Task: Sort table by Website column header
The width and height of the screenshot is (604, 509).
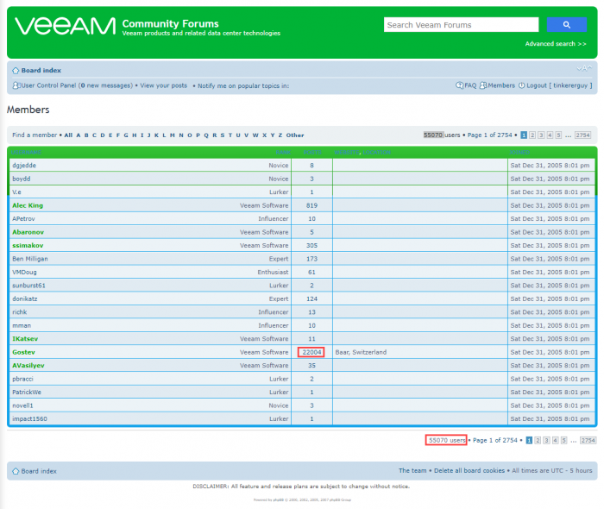Action: point(347,153)
